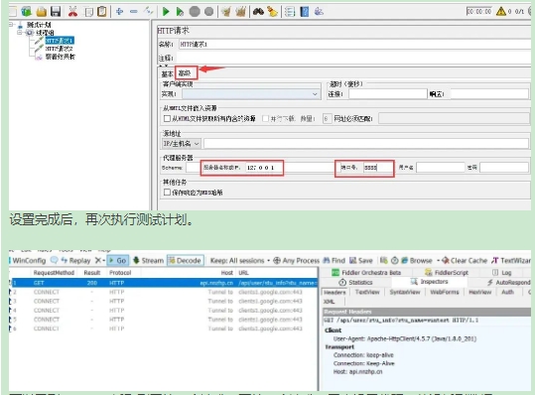535x395 pixels.
Task: Click the Copy icon in JMeter toolbar
Action: coord(88,12)
